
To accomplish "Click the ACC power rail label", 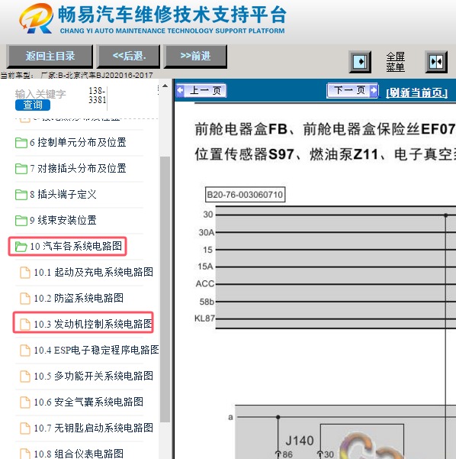I will point(205,283).
